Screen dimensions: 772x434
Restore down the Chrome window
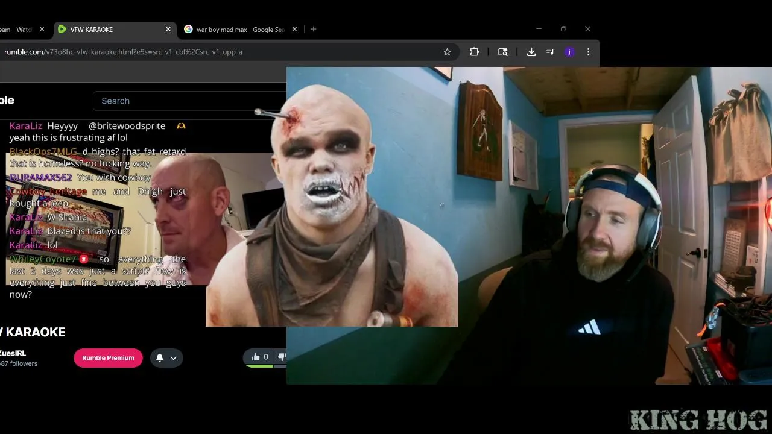[563, 29]
